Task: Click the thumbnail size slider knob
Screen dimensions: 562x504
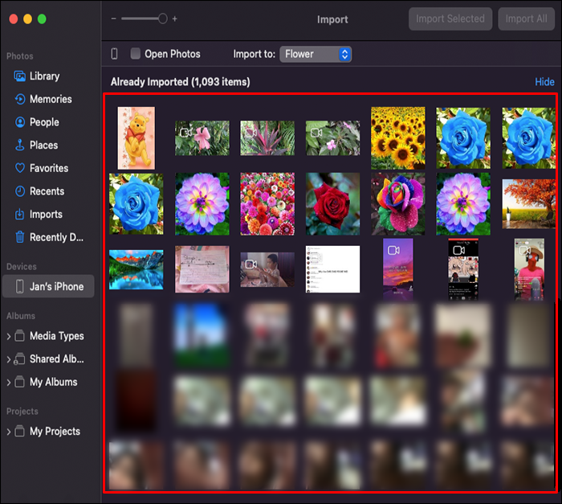Action: 162,18
